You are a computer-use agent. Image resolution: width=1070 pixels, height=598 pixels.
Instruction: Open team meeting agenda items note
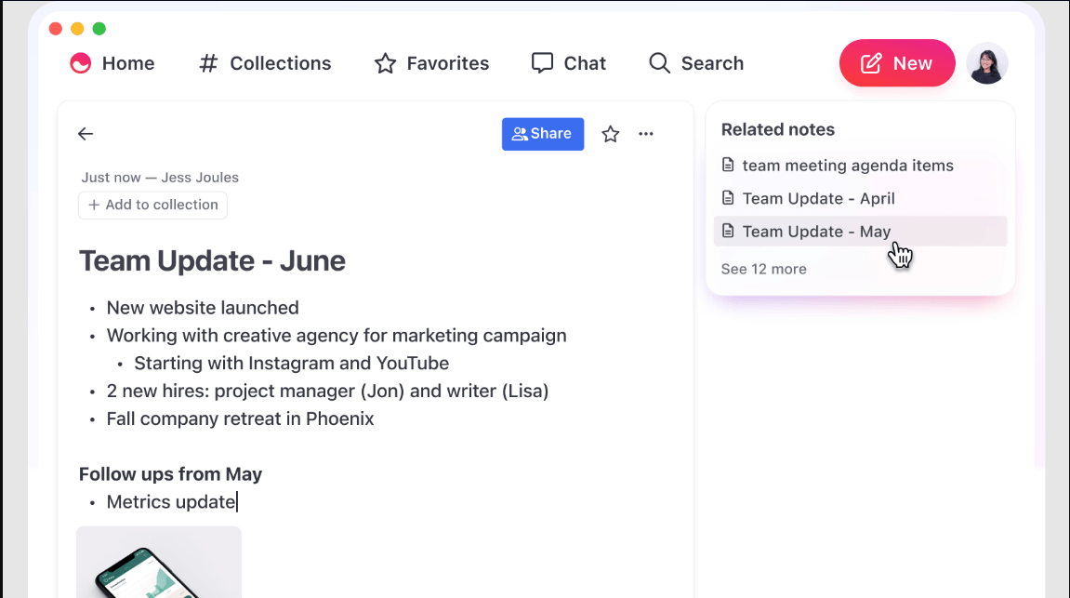click(x=847, y=166)
